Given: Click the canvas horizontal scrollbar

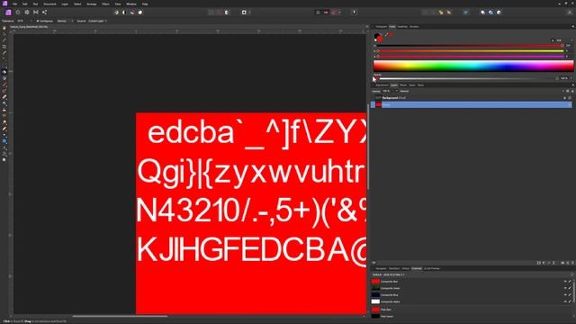Looking at the screenshot, I should pos(120,316).
